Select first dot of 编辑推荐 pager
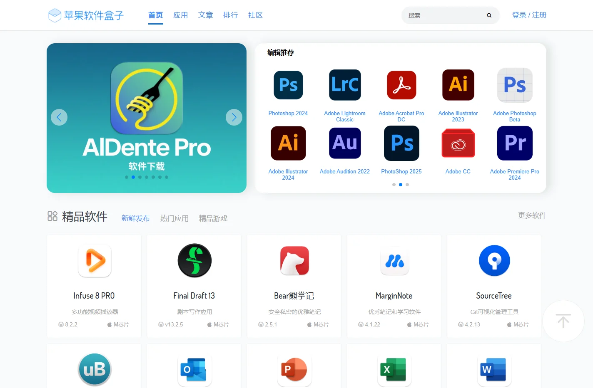 [x=394, y=185]
